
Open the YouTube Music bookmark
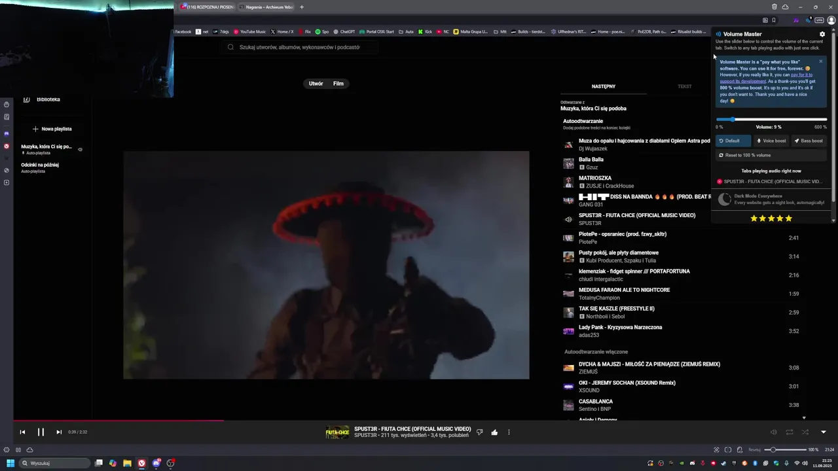click(x=250, y=31)
